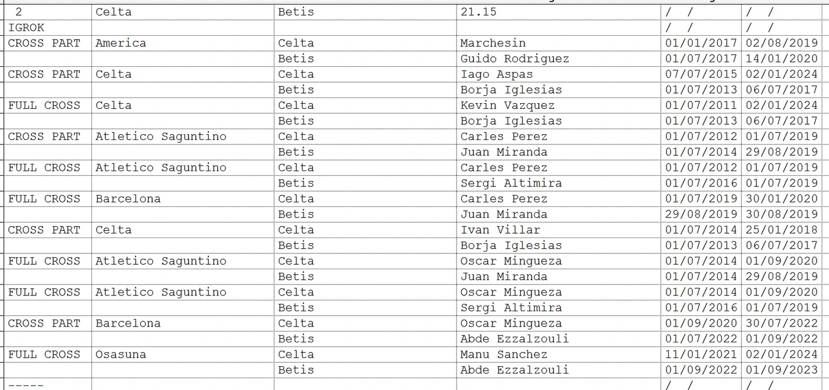Select the first-row Betis cell beside Celta
Viewport: 829px width, 390px height.
[x=365, y=12]
